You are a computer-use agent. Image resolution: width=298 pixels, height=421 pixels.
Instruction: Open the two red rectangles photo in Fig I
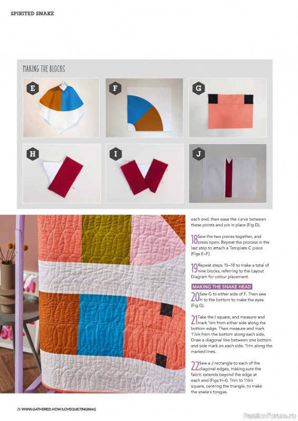(145, 174)
